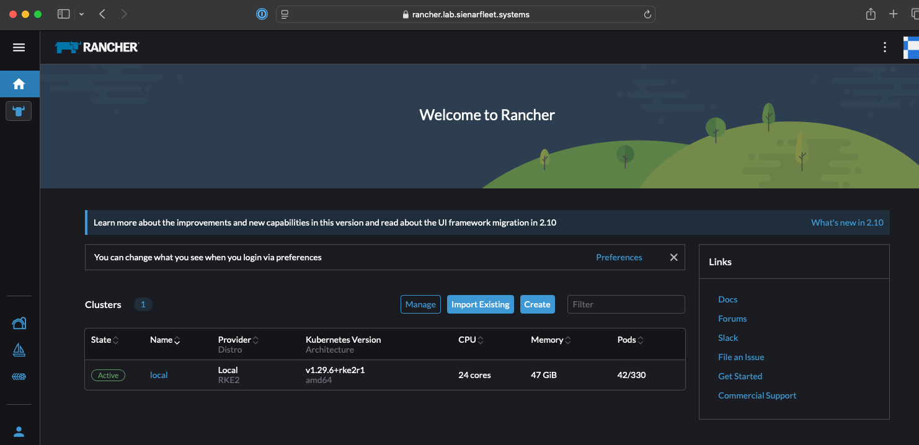Sort clusters by State column

104,340
